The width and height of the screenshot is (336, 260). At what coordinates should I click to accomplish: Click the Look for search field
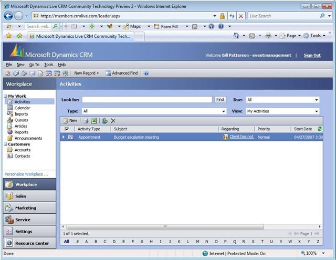[x=147, y=100]
